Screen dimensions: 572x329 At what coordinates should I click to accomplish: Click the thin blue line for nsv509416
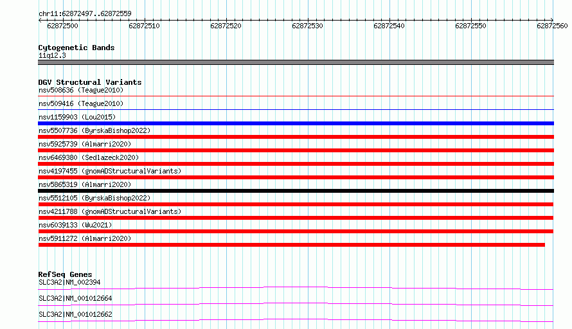pyautogui.click(x=296, y=109)
